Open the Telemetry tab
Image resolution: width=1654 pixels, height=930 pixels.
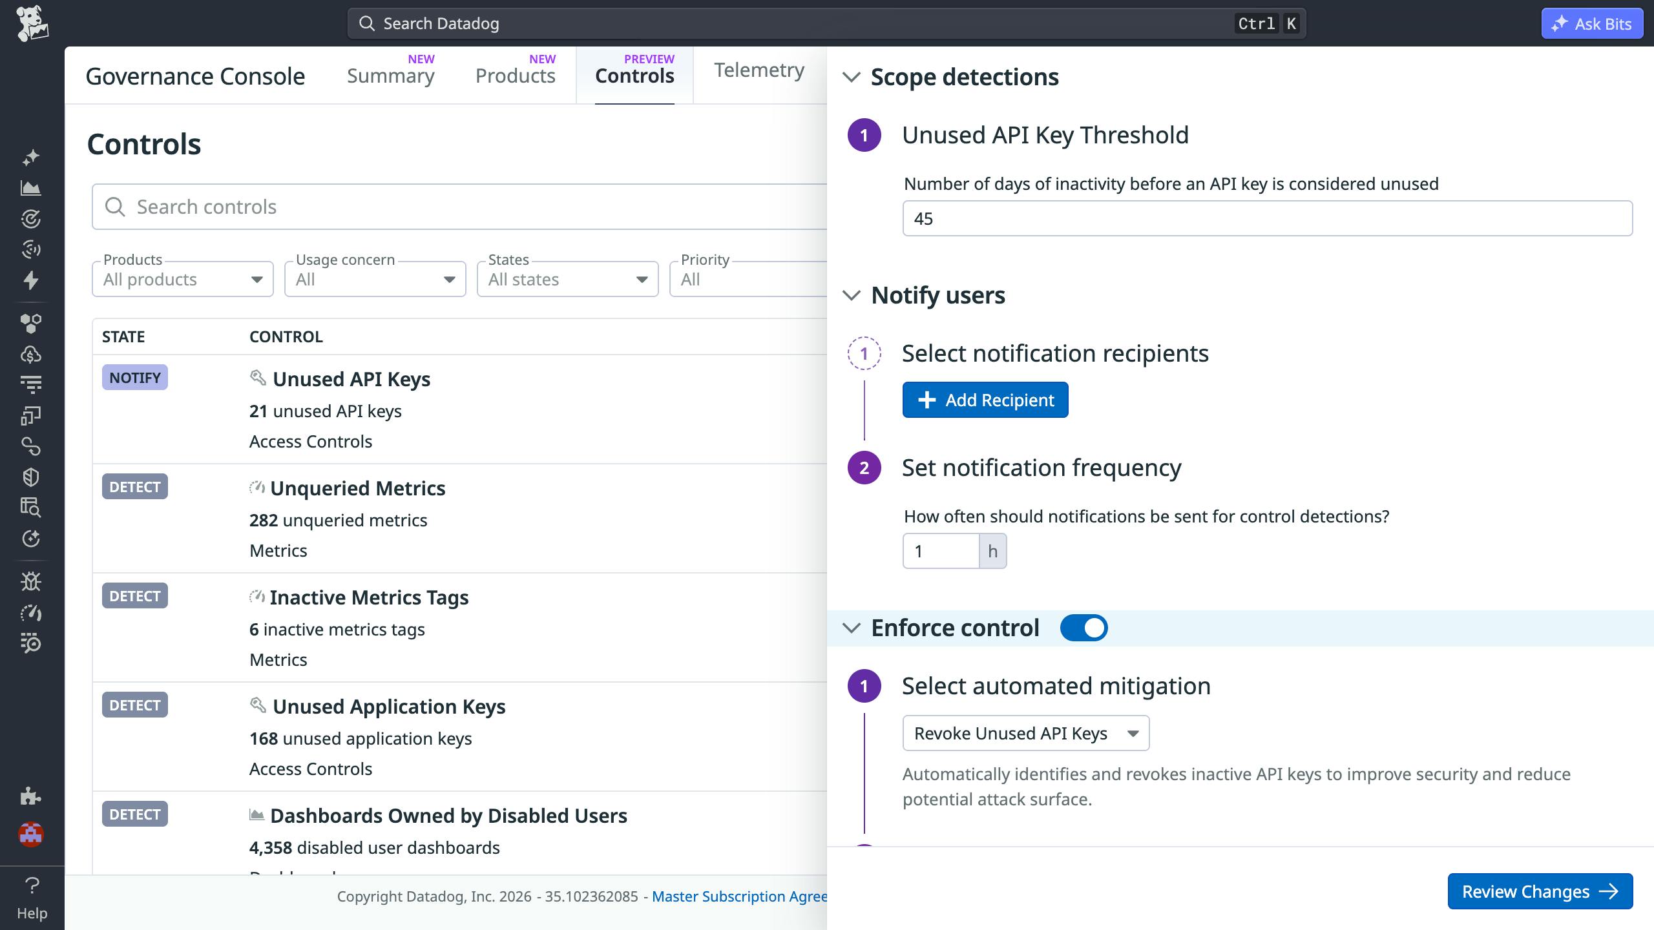pyautogui.click(x=758, y=70)
